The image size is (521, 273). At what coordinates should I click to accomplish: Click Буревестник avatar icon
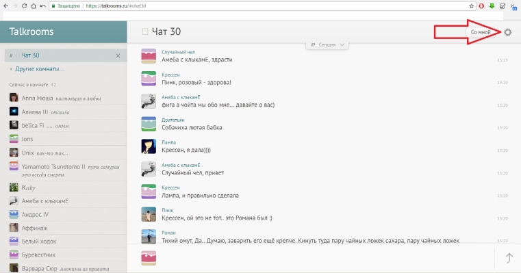[14, 255]
